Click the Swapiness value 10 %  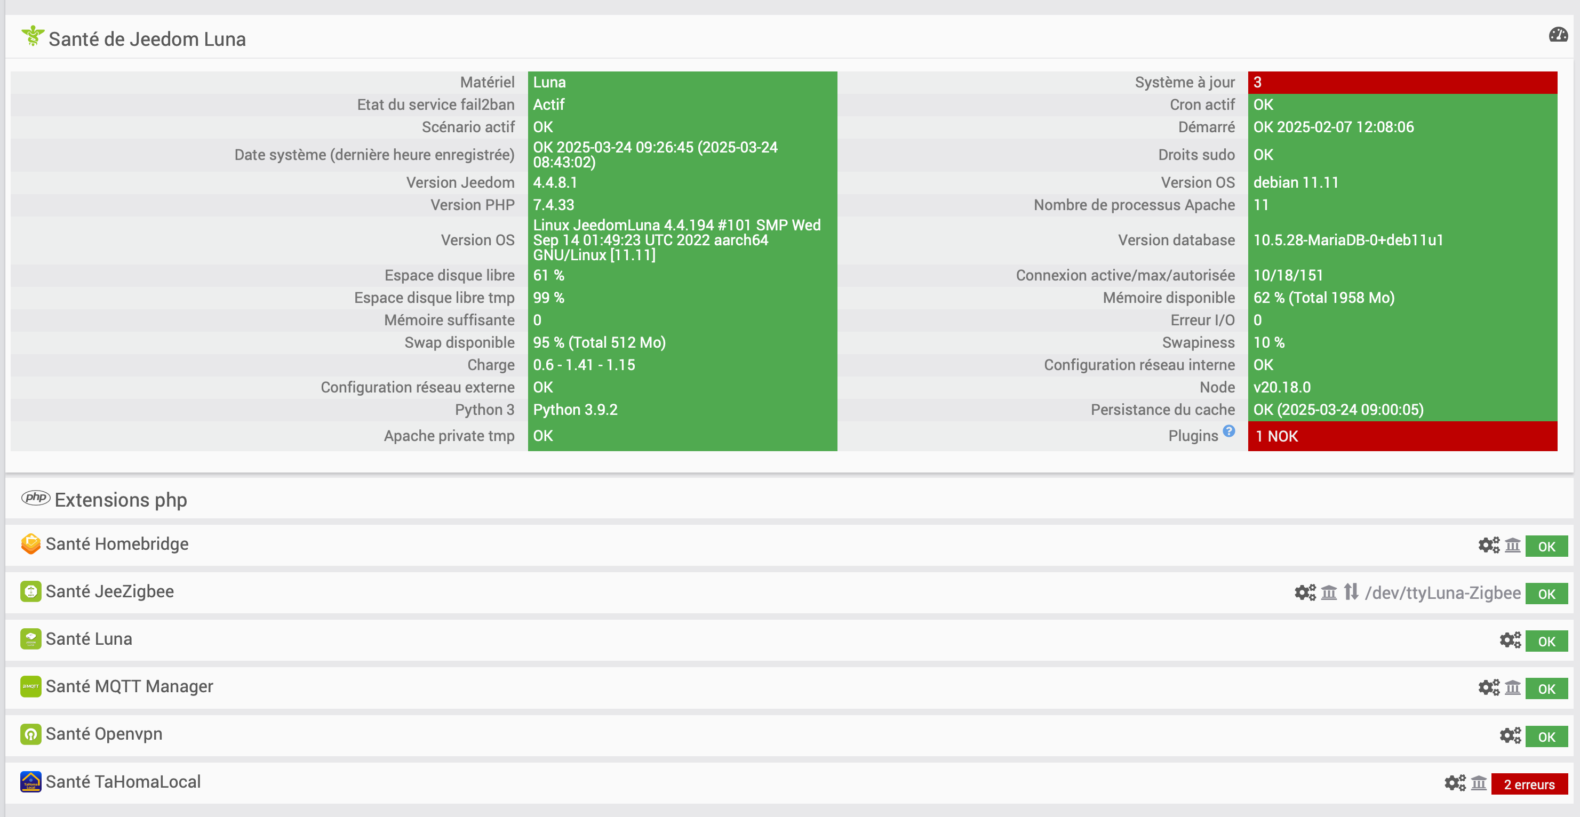click(1402, 342)
